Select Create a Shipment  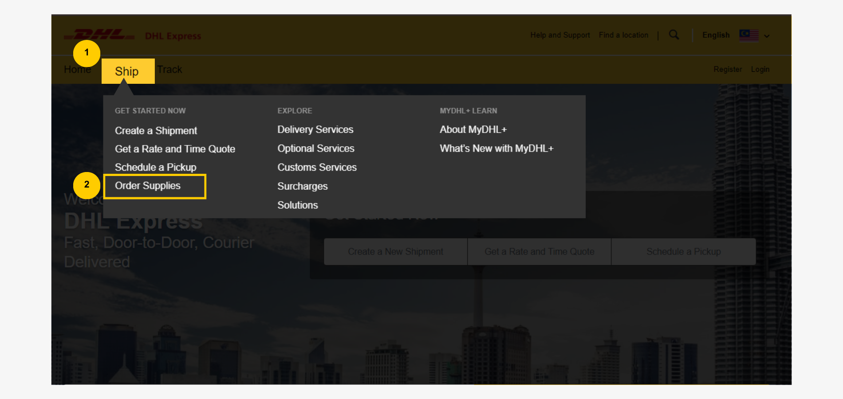[x=156, y=131]
